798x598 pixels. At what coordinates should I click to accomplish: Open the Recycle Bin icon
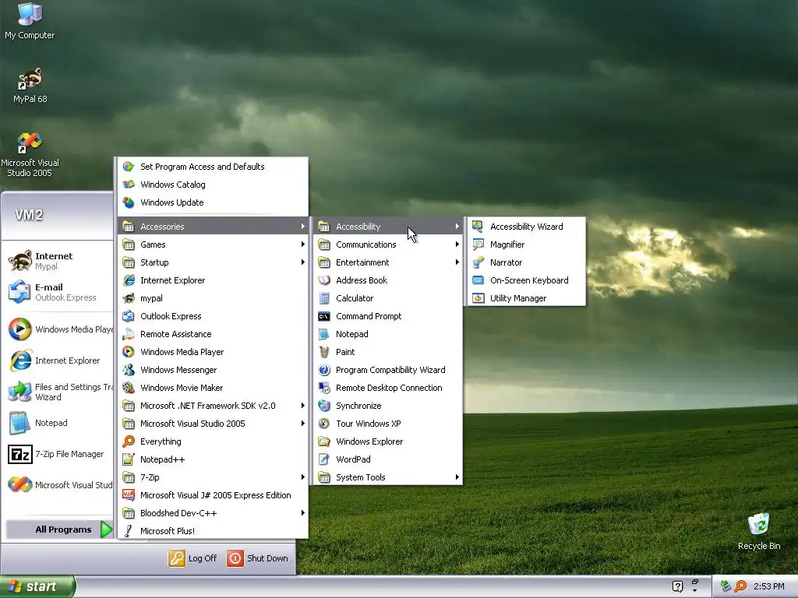coord(759,531)
